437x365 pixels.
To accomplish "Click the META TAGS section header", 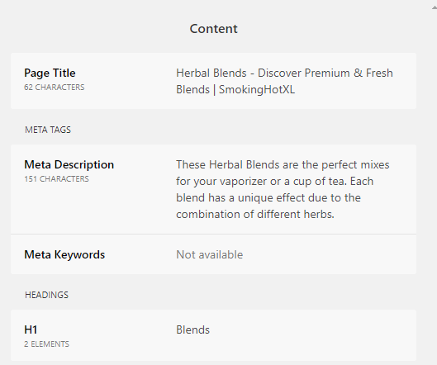I will pos(48,130).
